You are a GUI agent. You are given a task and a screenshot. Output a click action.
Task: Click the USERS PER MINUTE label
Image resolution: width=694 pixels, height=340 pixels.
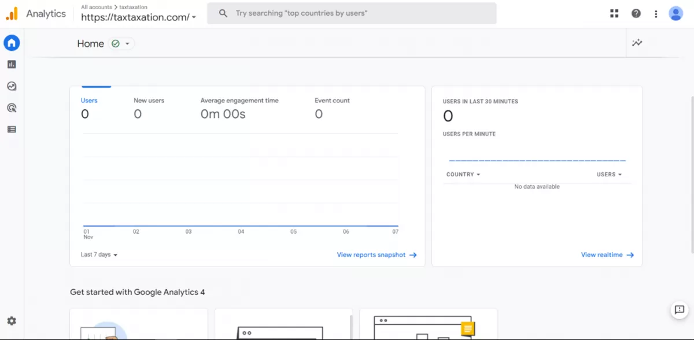tap(469, 134)
